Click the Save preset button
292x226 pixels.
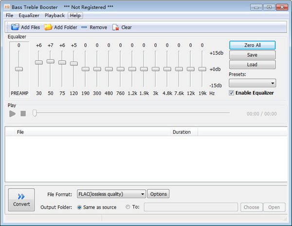click(x=252, y=55)
